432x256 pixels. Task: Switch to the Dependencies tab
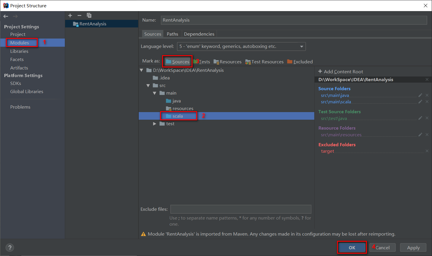pyautogui.click(x=199, y=34)
